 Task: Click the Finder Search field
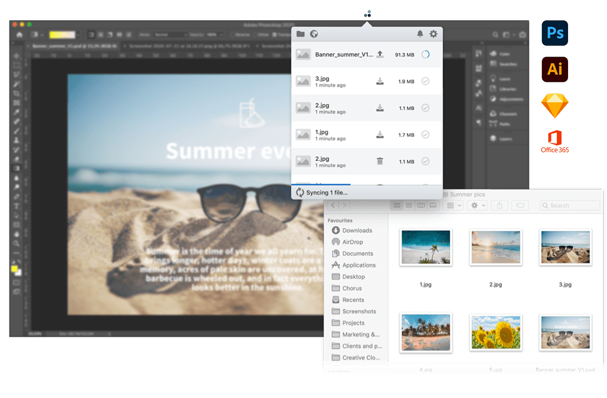coord(570,205)
